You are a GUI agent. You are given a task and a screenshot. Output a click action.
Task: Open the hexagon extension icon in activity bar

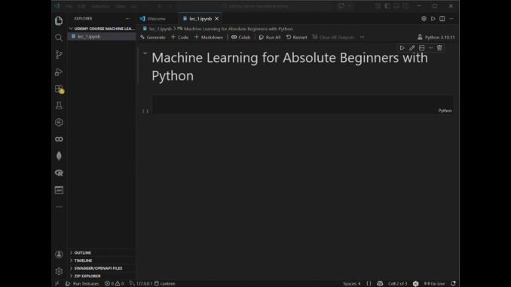(x=59, y=122)
